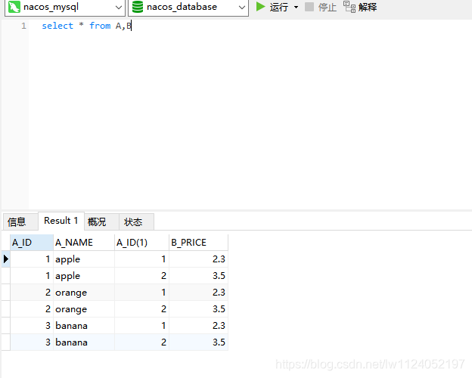Select the second orange row name cell
The image size is (472, 378).
coord(84,308)
